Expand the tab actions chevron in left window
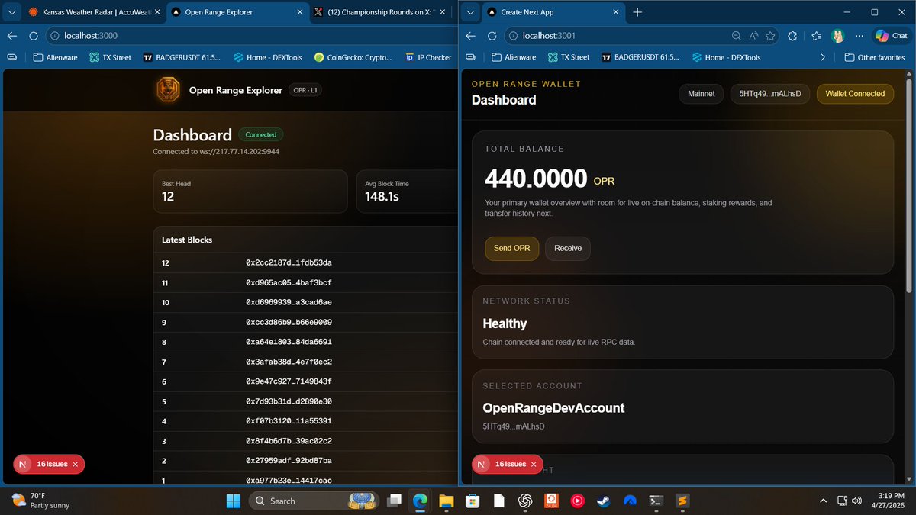Viewport: 916px width, 515px height. tap(11, 12)
